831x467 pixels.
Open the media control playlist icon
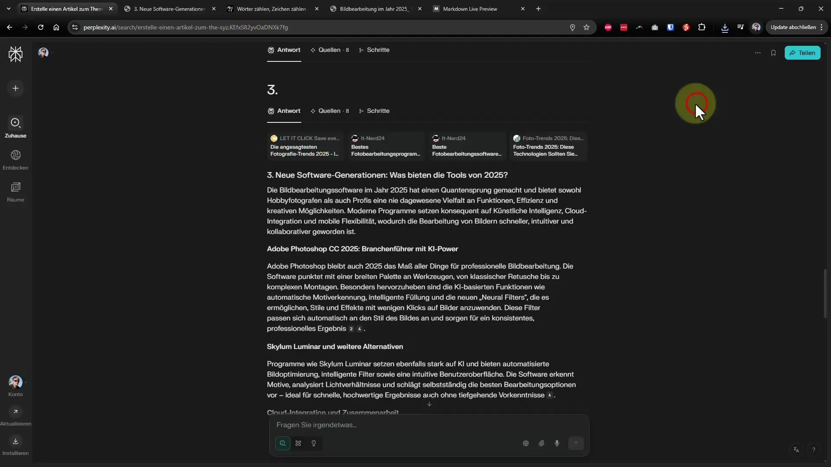(x=741, y=27)
